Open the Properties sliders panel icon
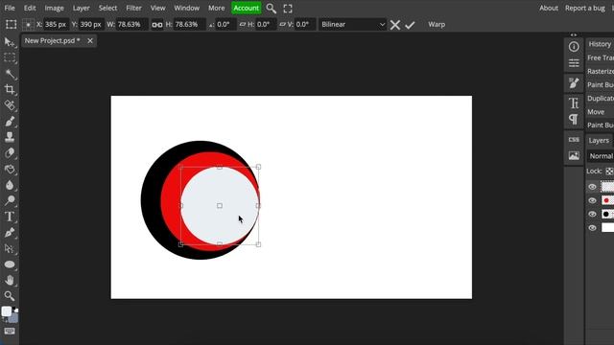Screen dimensions: 614x345 point(574,63)
